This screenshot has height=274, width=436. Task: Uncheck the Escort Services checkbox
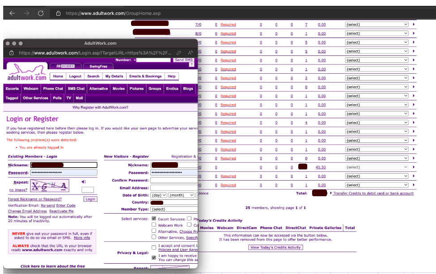(154, 219)
